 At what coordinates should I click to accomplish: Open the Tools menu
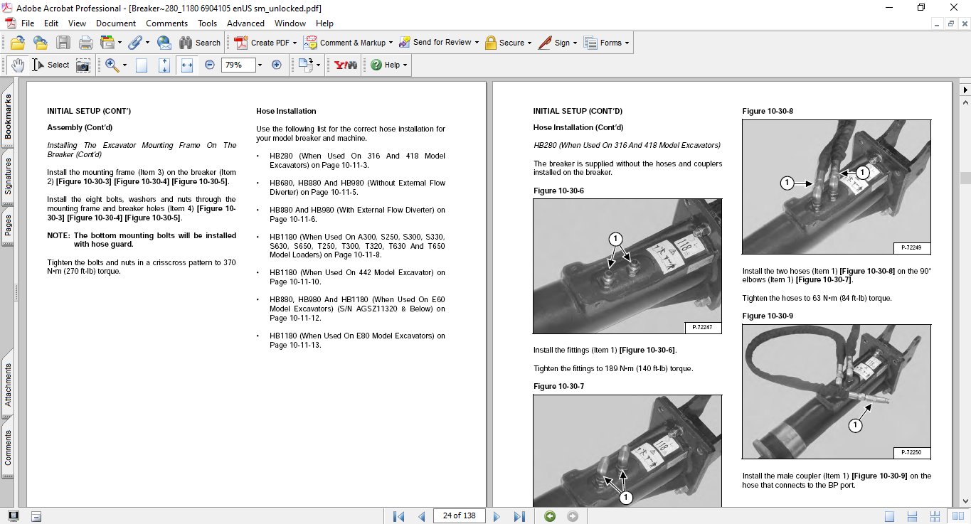pyautogui.click(x=208, y=23)
